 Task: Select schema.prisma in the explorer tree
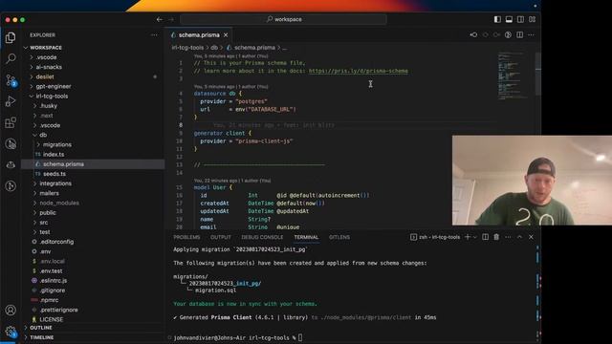click(63, 164)
